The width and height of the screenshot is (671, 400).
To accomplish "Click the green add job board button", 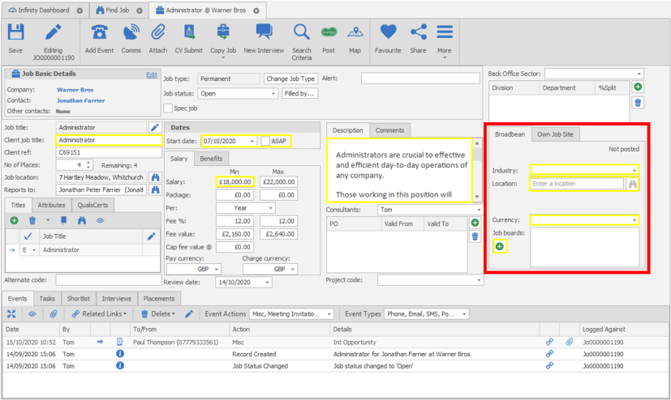I will (500, 246).
